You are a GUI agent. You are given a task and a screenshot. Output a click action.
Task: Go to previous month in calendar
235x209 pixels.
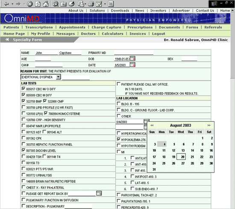tap(152, 125)
